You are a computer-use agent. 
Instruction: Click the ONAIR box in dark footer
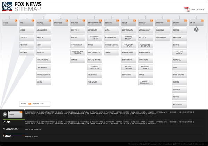point(15,114)
